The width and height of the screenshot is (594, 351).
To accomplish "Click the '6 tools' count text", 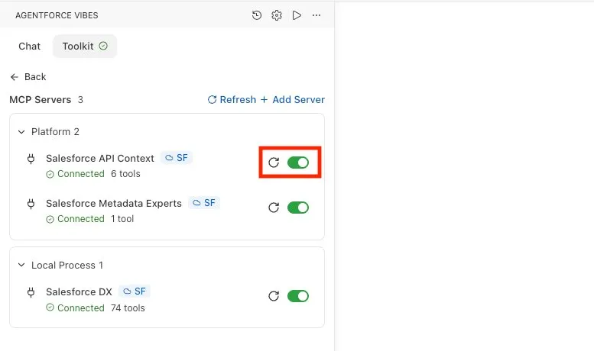I will tap(125, 174).
